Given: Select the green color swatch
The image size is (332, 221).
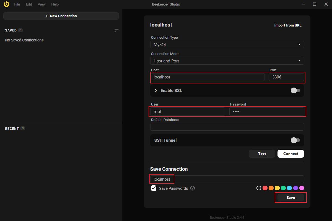Looking at the screenshot, I should pos(283,188).
